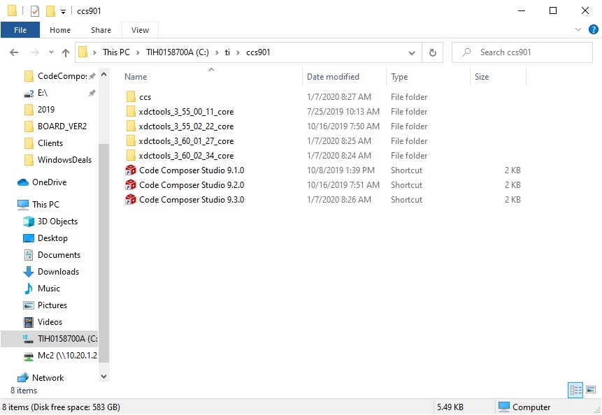This screenshot has width=602, height=415.
Task: Open the Clients quick access folder
Action: [x=43, y=143]
